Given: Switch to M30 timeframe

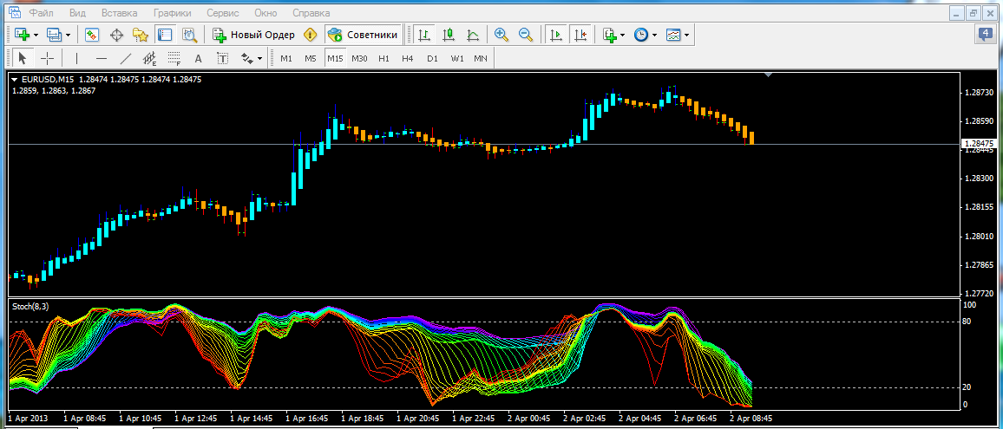Looking at the screenshot, I should tap(359, 58).
